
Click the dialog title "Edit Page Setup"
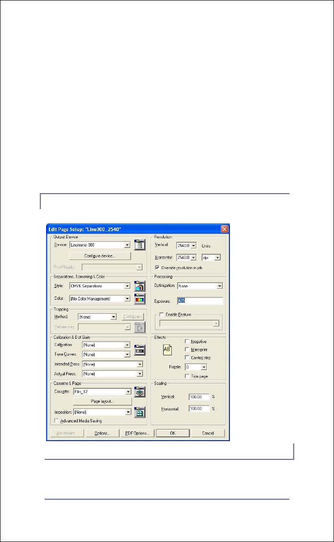65,229
